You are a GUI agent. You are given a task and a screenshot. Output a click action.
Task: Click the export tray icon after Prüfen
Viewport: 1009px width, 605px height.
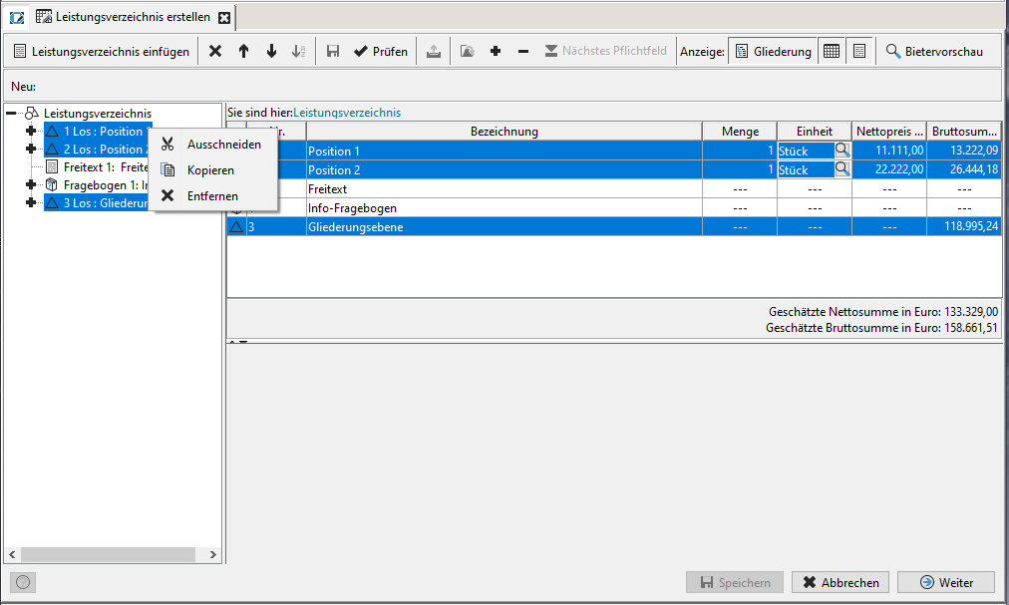[x=434, y=51]
